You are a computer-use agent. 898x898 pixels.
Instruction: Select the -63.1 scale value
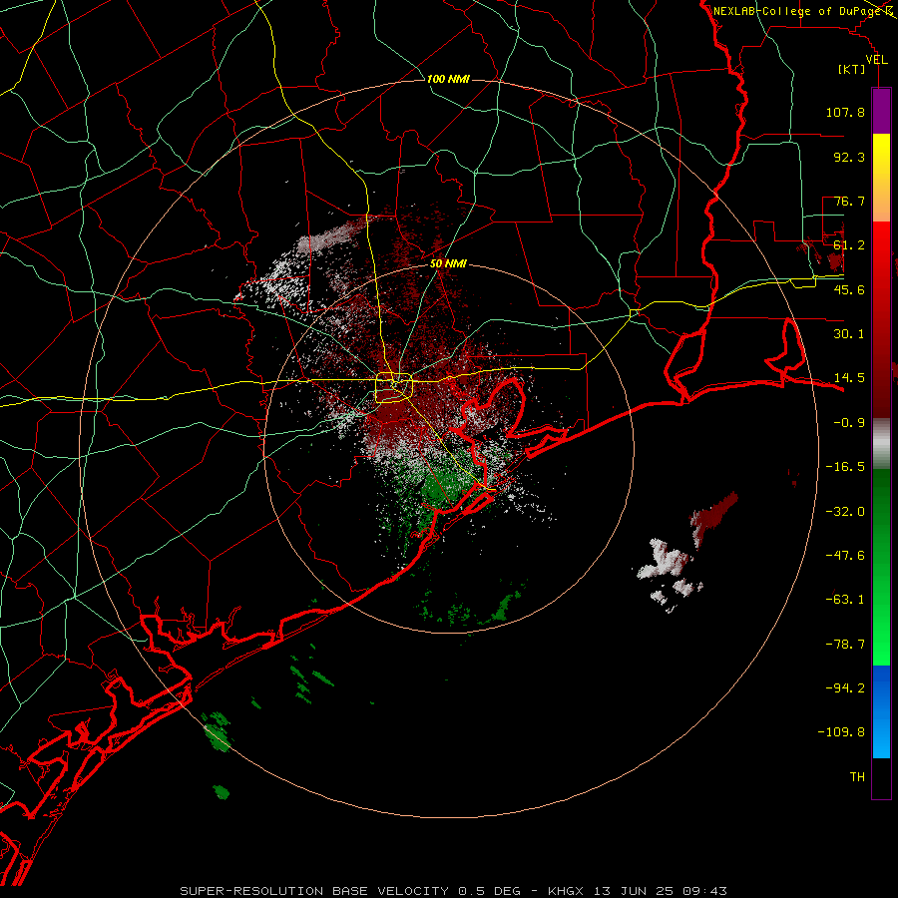pyautogui.click(x=845, y=600)
